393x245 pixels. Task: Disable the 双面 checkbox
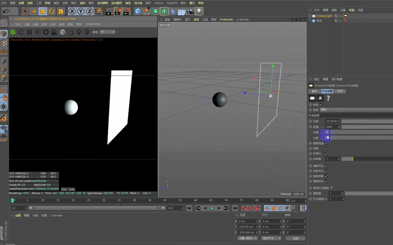point(326,148)
